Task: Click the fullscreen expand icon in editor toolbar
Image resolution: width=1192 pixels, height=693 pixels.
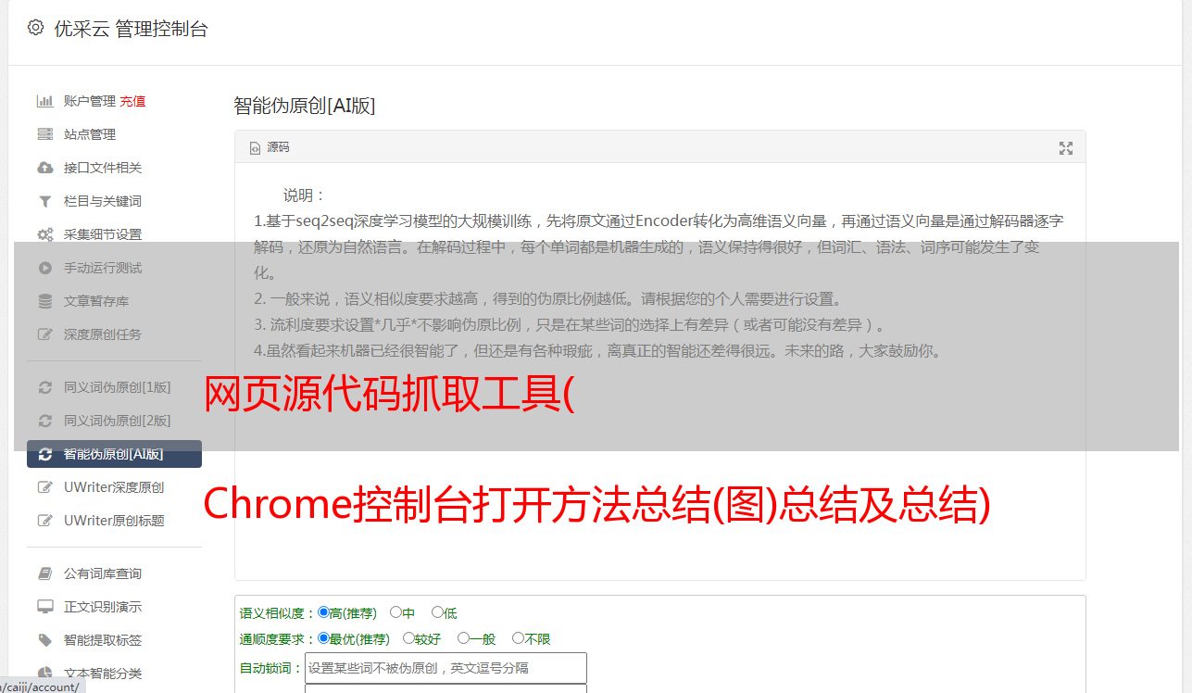Action: [1066, 148]
